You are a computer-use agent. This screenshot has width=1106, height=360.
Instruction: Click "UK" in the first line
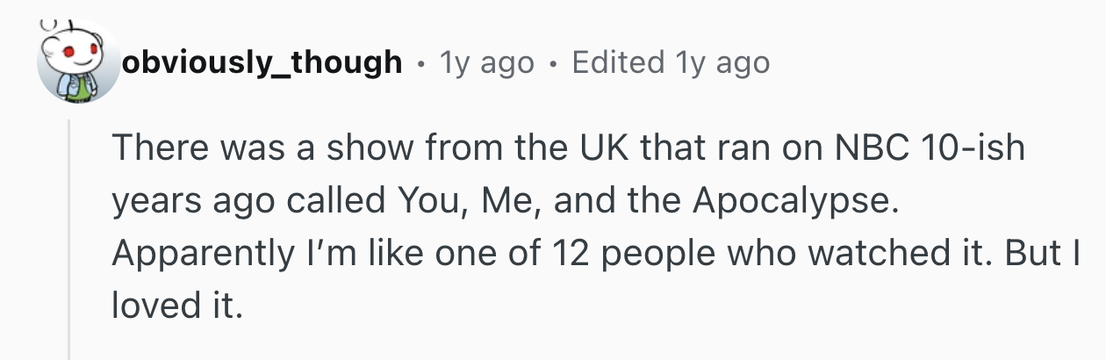pos(602,148)
